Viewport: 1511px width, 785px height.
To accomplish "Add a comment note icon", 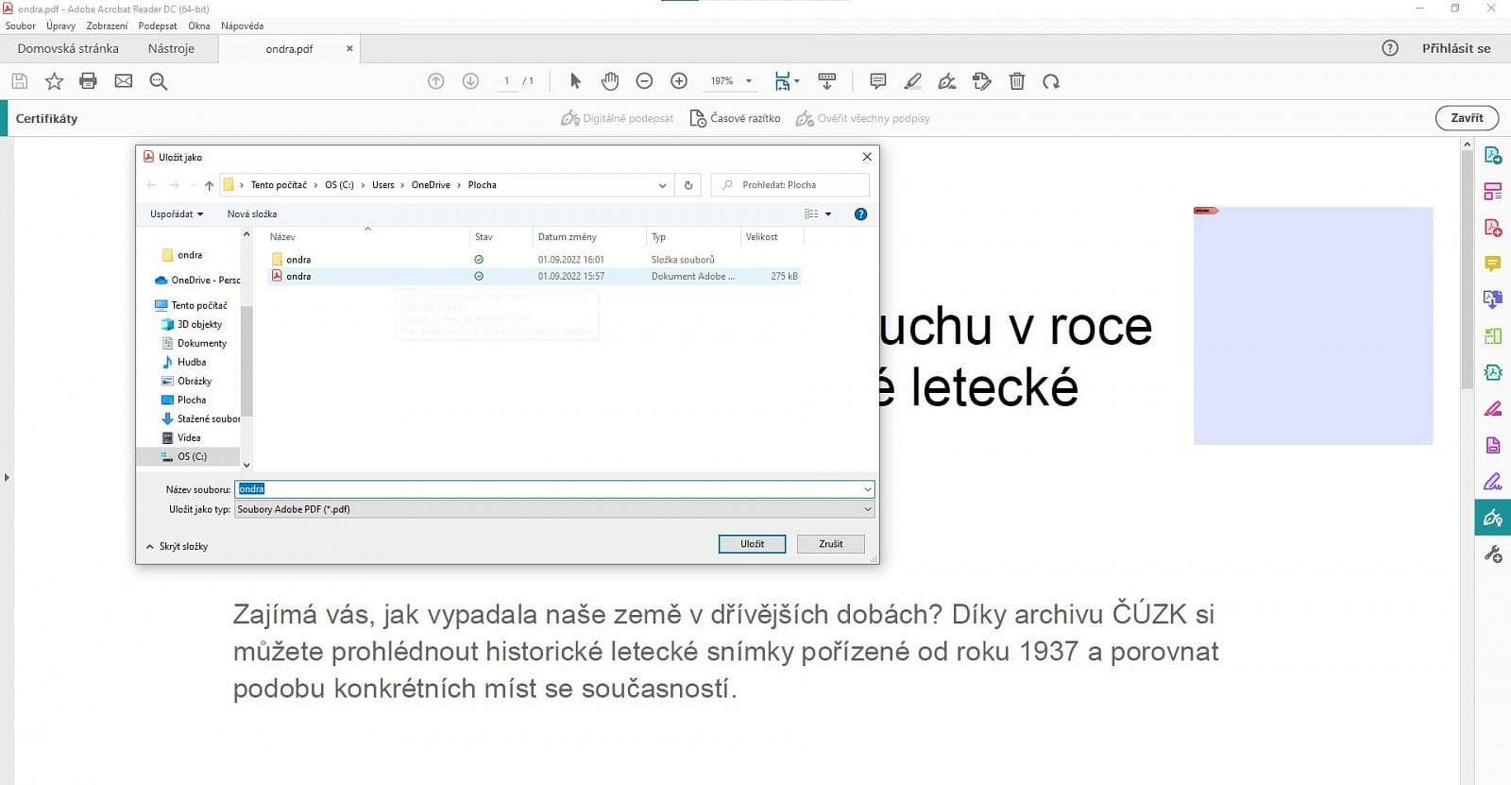I will tap(878, 81).
